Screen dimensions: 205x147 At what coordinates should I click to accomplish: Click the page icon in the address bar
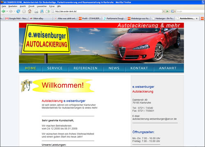point(53,11)
